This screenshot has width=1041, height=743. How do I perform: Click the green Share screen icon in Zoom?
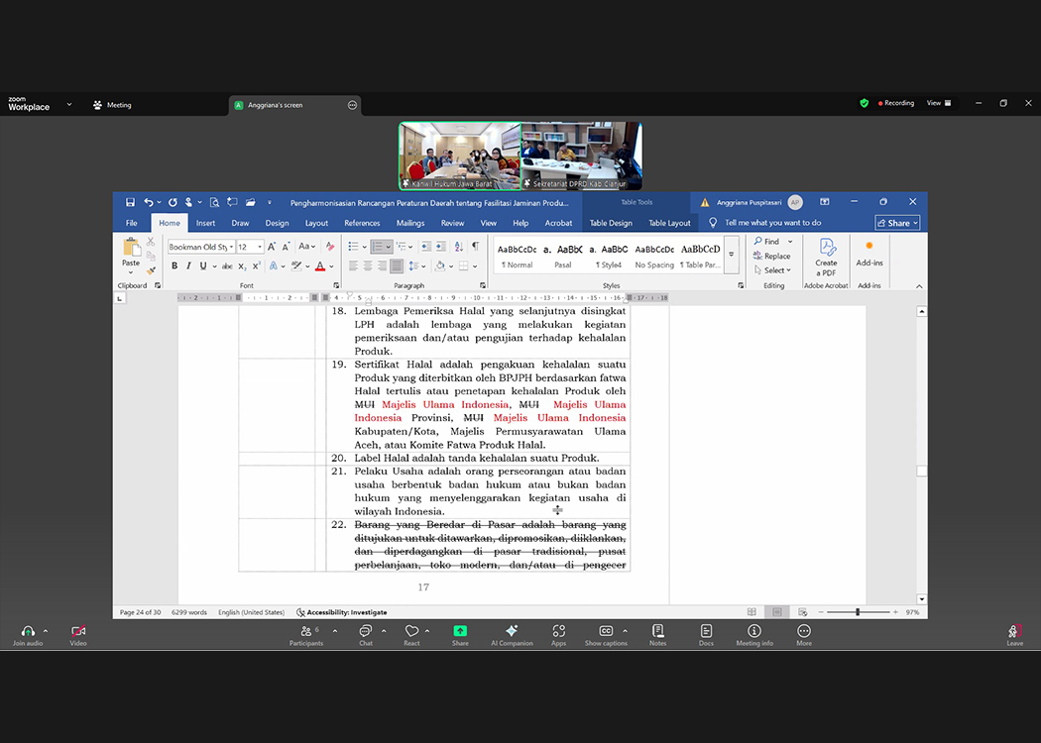(460, 631)
